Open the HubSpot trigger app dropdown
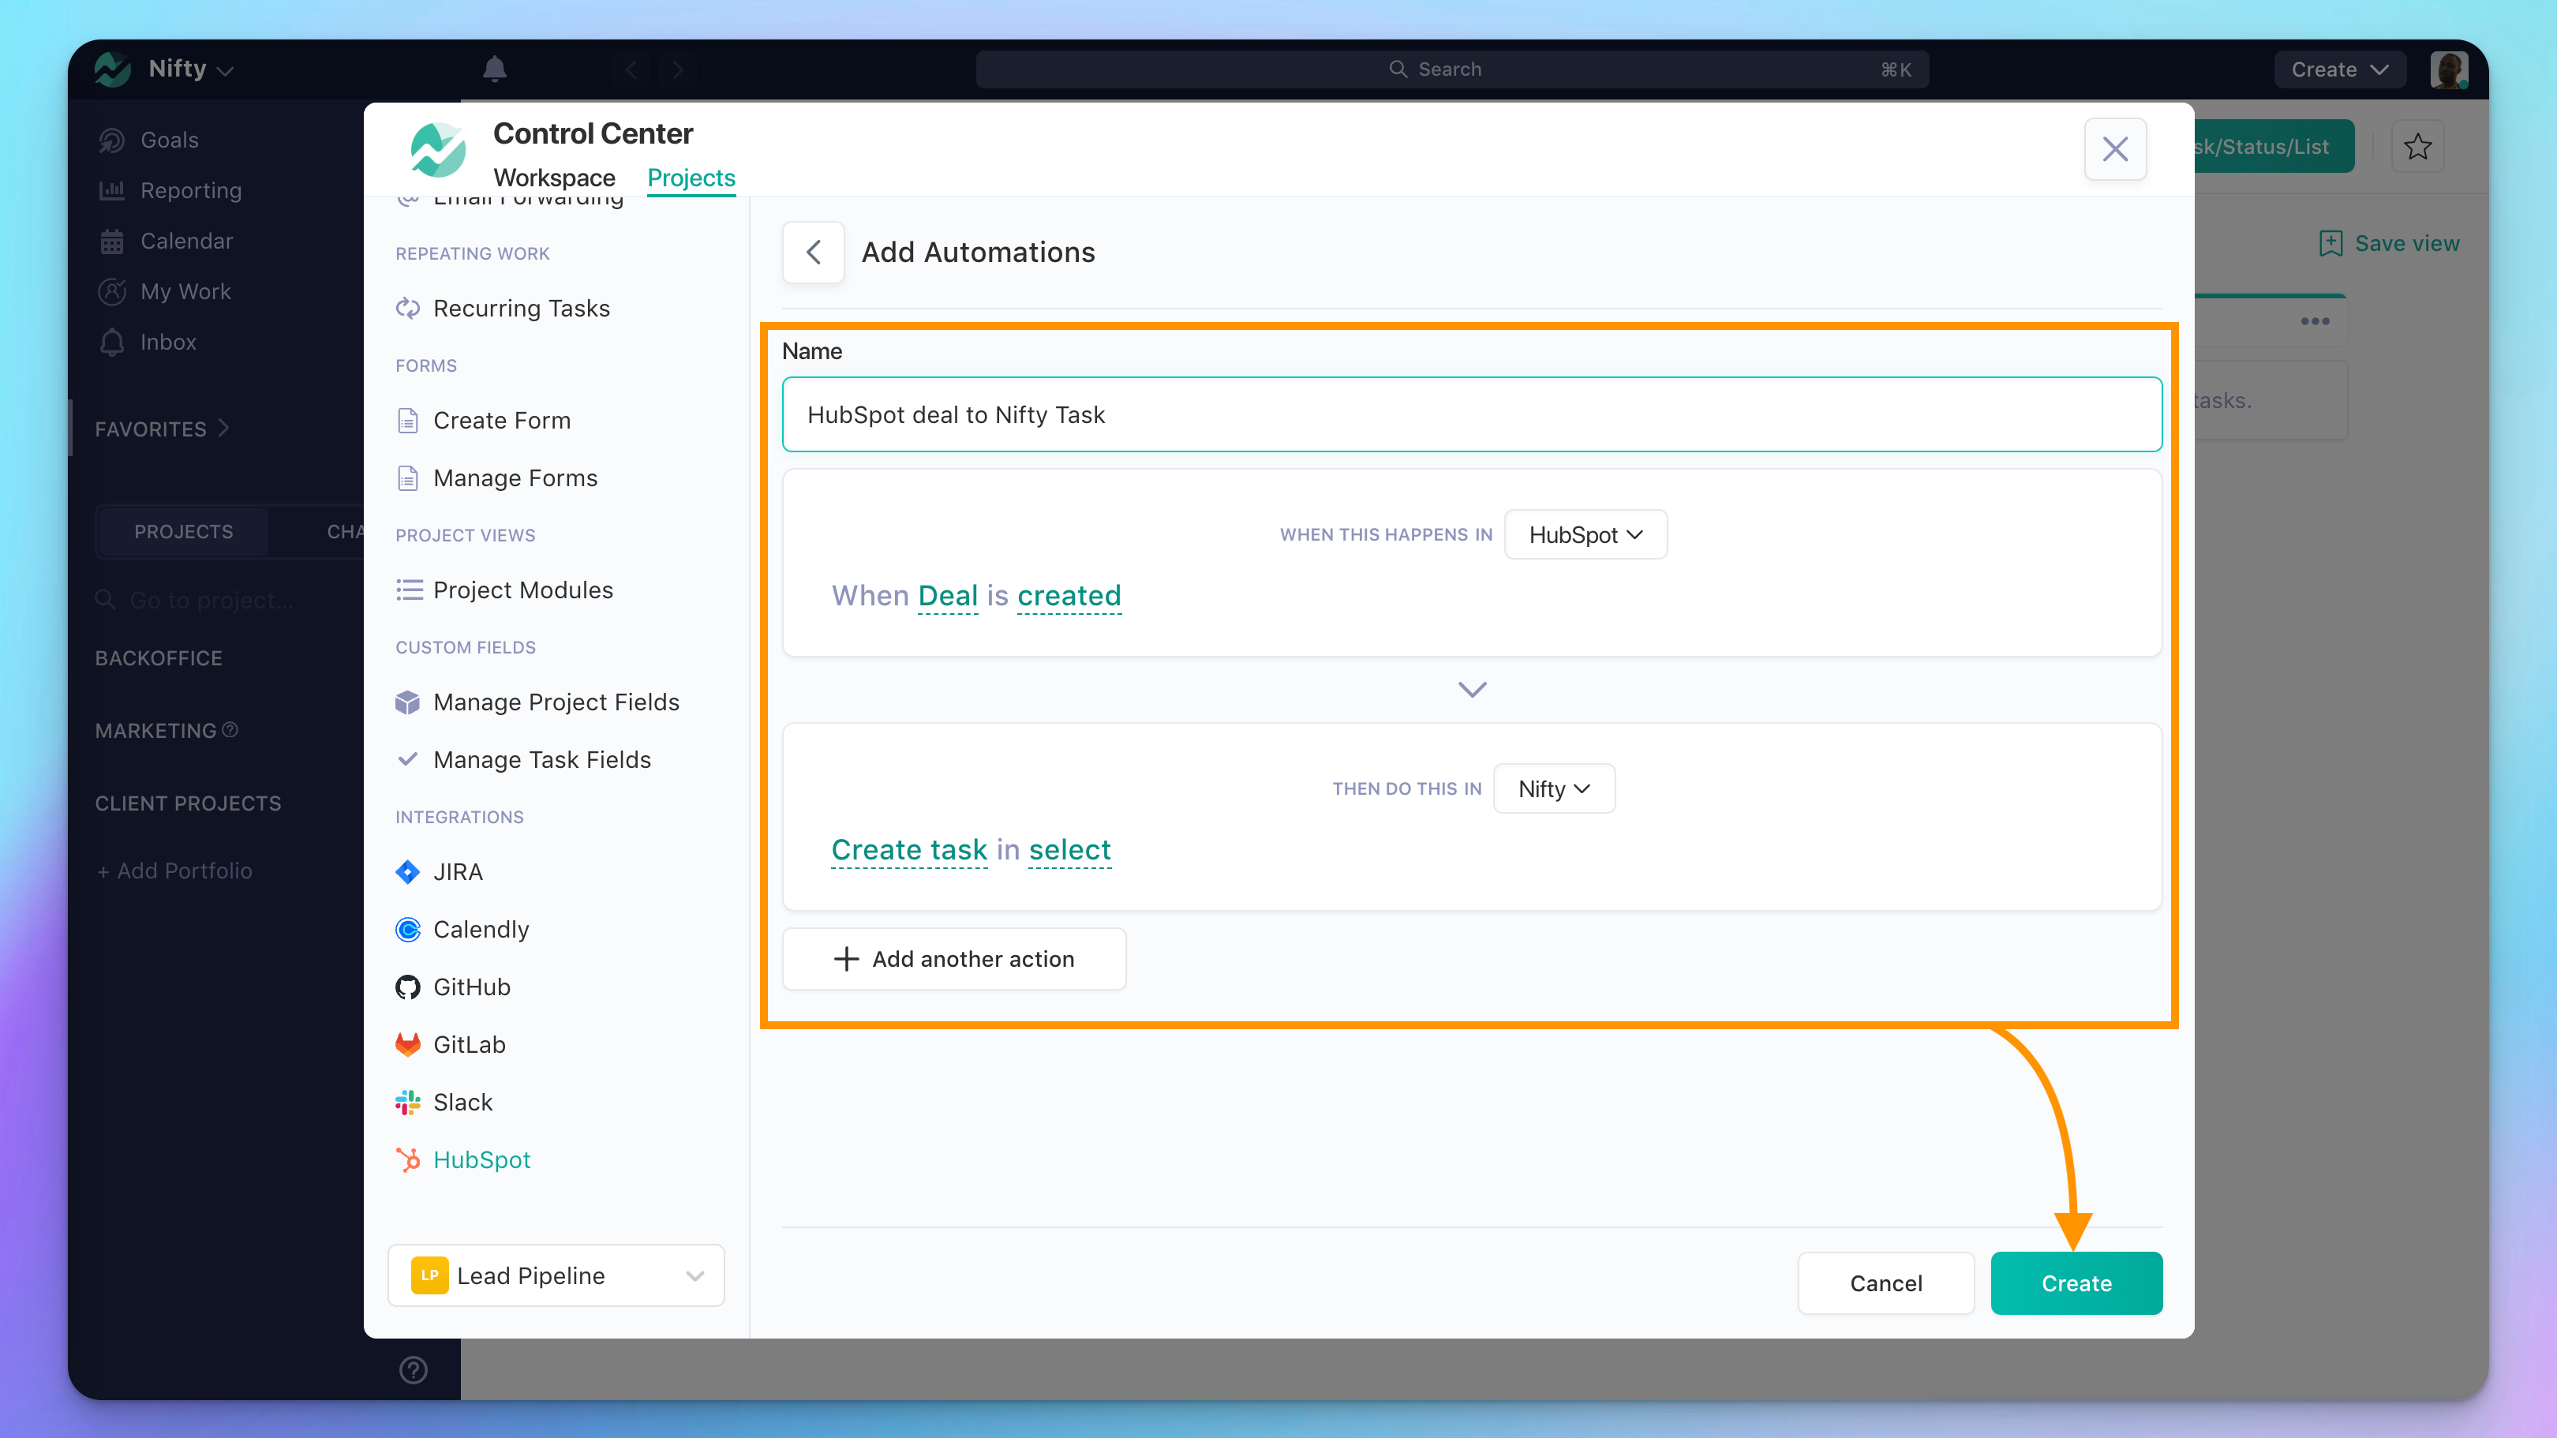The height and width of the screenshot is (1438, 2557). pos(1585,535)
